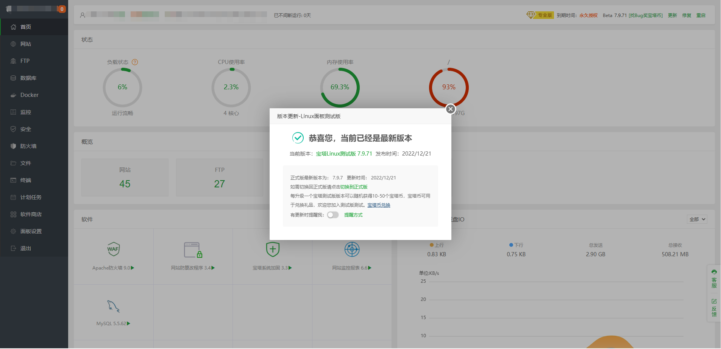Click the 切换到正式版 link
The width and height of the screenshot is (721, 349).
point(354,187)
